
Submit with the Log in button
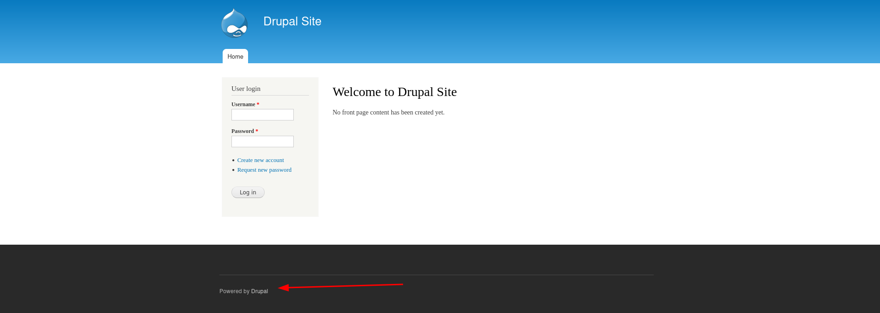(248, 192)
